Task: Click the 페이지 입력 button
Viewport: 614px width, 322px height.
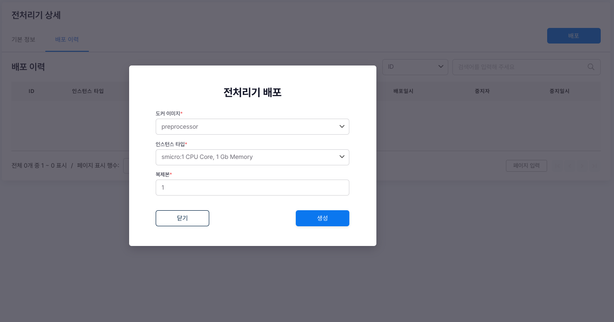Action: pyautogui.click(x=526, y=166)
